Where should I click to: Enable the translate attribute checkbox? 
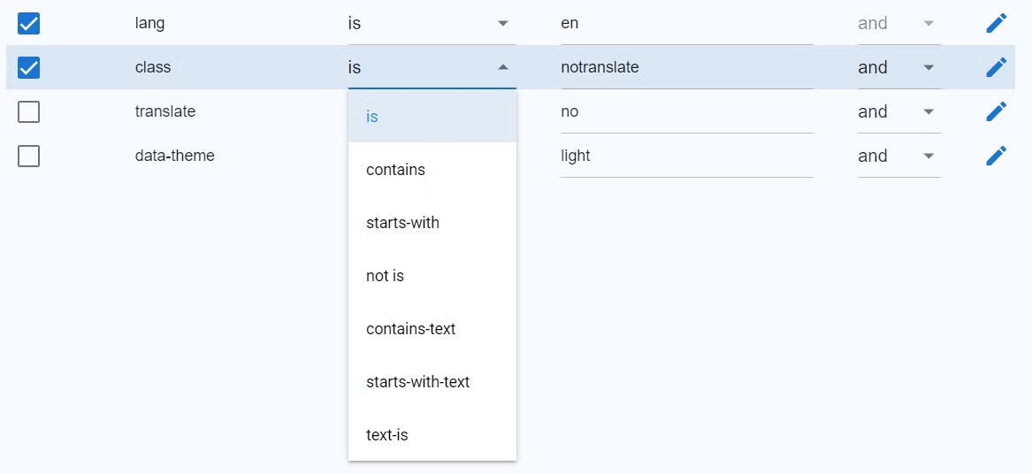tap(29, 112)
